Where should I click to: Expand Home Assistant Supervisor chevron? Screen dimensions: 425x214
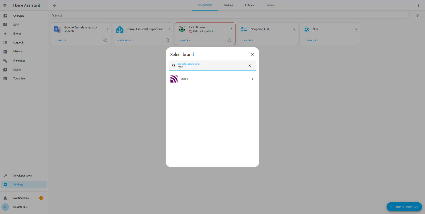169,29
